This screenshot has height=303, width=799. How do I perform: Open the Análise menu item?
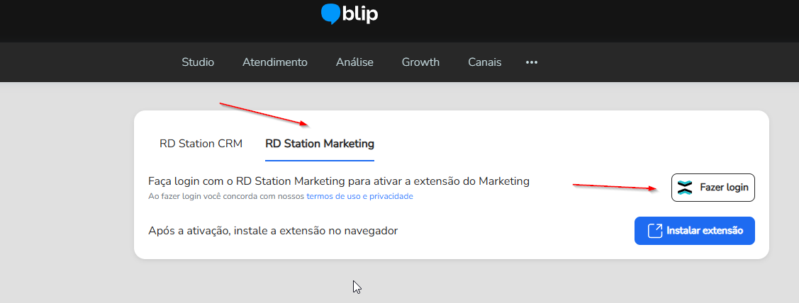pos(354,62)
